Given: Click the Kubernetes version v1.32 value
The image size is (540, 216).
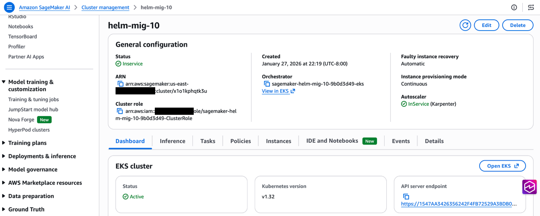Looking at the screenshot, I should point(268,197).
